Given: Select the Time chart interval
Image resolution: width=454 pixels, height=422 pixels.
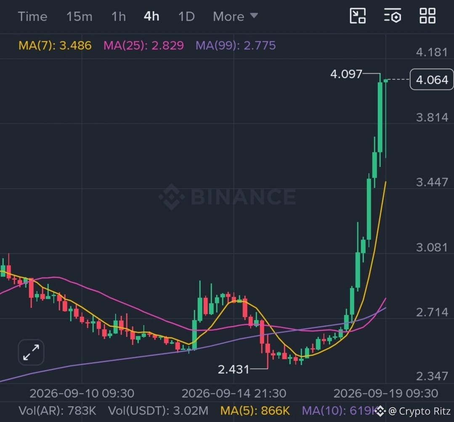Looking at the screenshot, I should [32, 16].
